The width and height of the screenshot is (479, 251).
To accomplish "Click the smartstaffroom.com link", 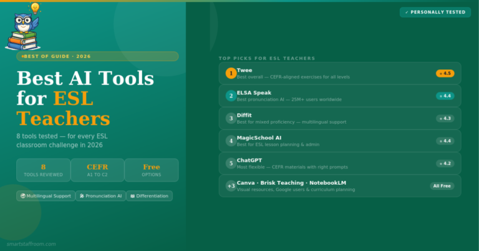I will (x=31, y=244).
